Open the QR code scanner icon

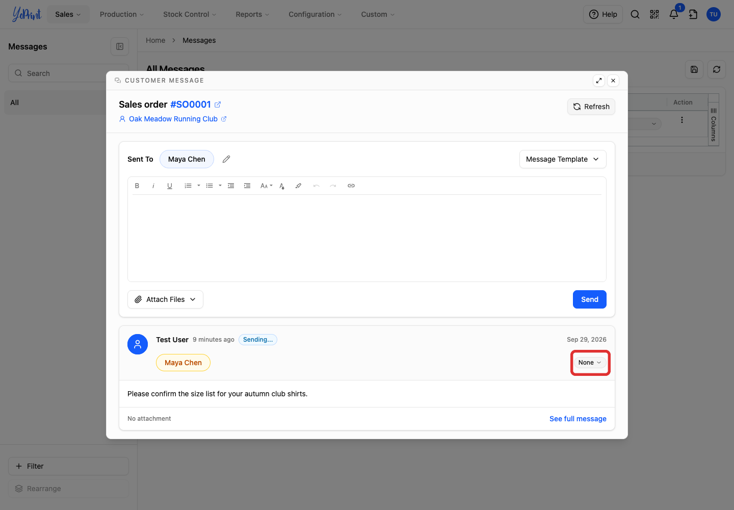tap(654, 14)
